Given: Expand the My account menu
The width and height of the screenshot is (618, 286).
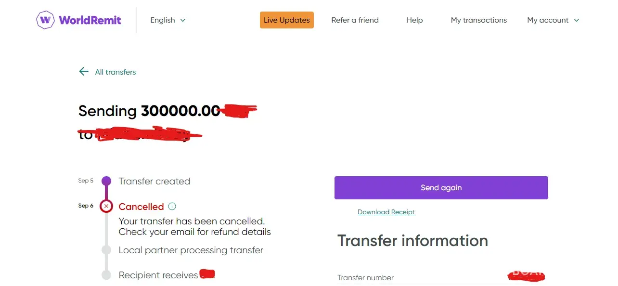Looking at the screenshot, I should tap(553, 20).
